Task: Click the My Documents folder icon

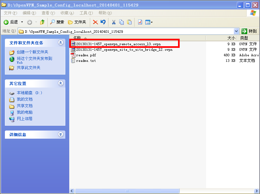Action: (12, 100)
